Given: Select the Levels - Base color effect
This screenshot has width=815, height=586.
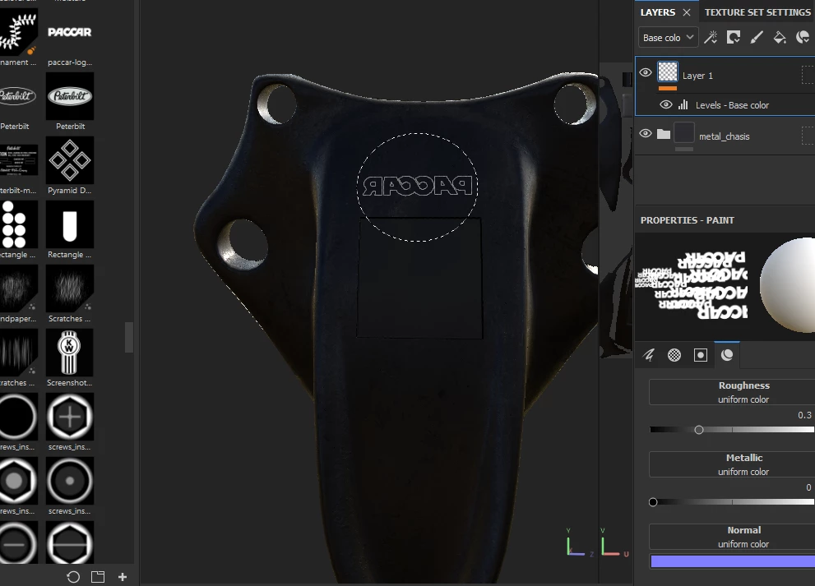Looking at the screenshot, I should pyautogui.click(x=732, y=105).
